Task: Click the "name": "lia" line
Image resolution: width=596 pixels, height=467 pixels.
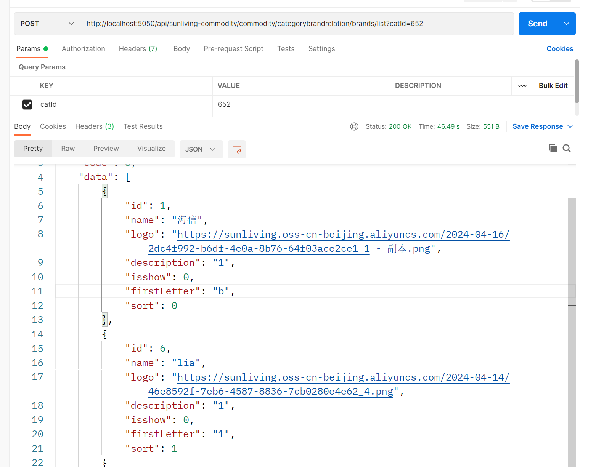Action: 165,363
